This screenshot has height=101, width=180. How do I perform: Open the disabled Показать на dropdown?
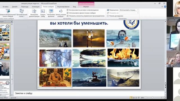pyautogui.click(x=129, y=13)
